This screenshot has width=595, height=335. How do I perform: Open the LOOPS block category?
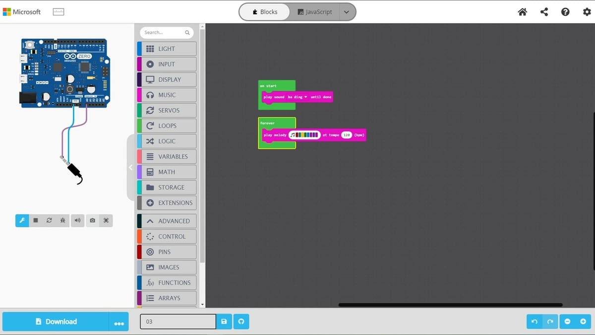click(x=167, y=126)
